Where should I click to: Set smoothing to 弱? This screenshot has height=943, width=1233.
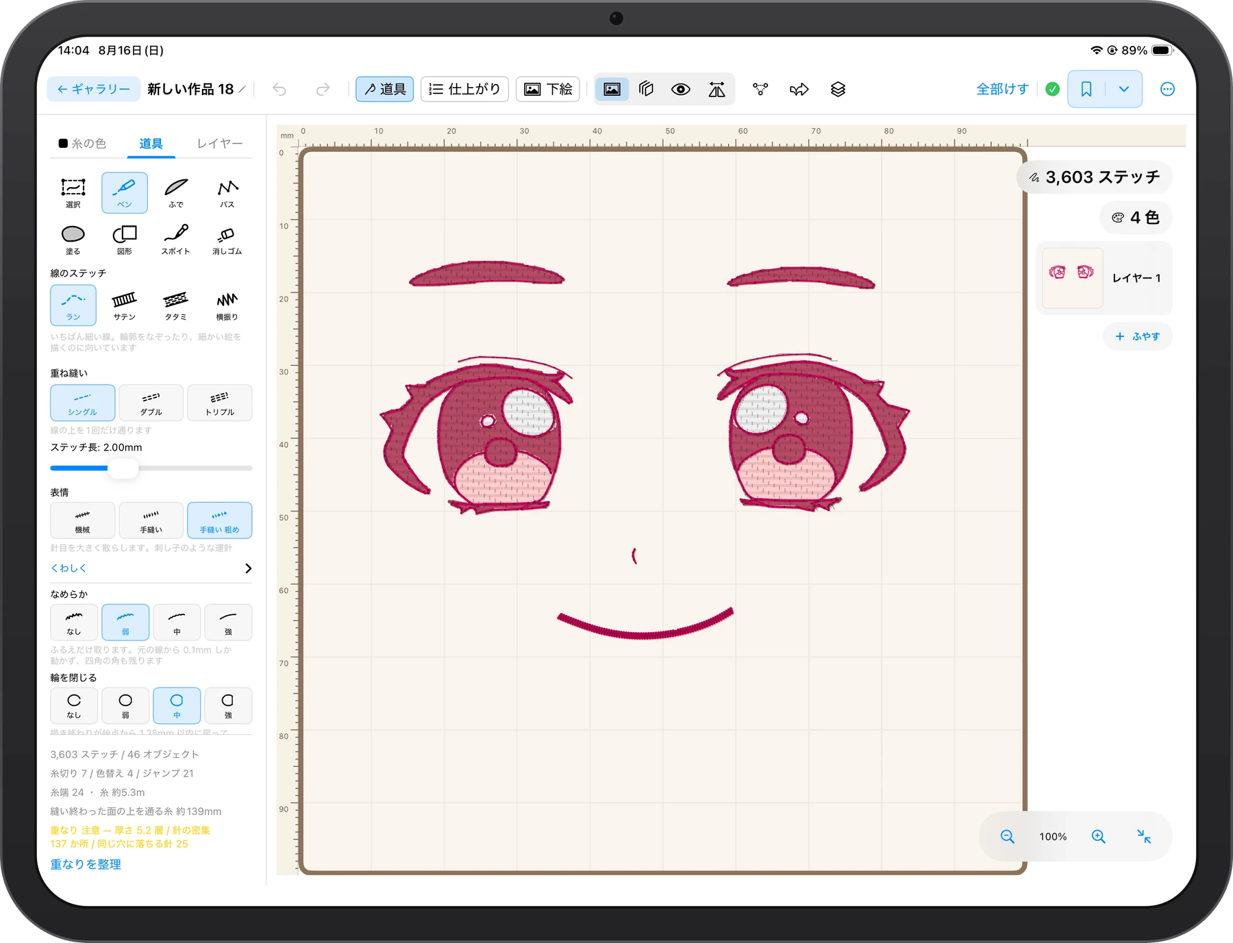click(125, 622)
